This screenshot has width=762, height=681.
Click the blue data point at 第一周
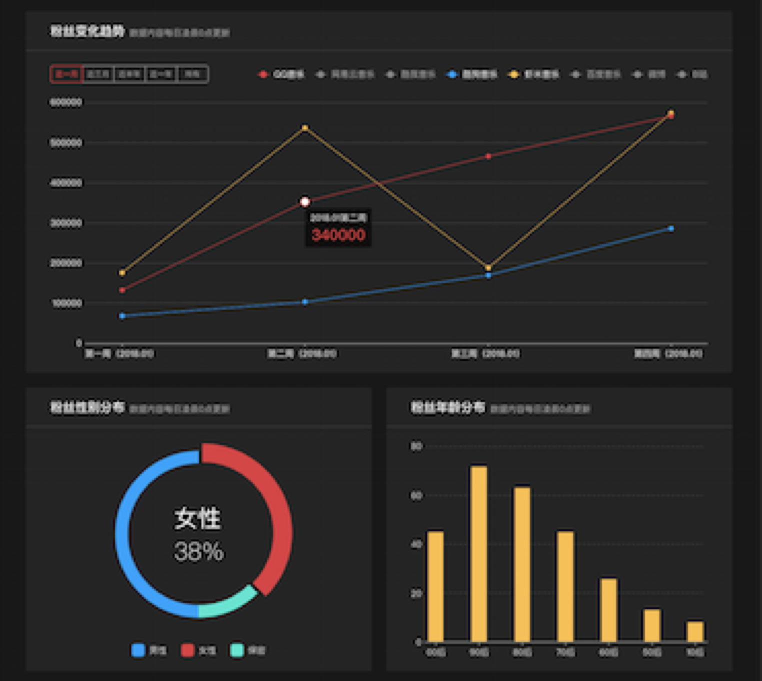point(122,316)
